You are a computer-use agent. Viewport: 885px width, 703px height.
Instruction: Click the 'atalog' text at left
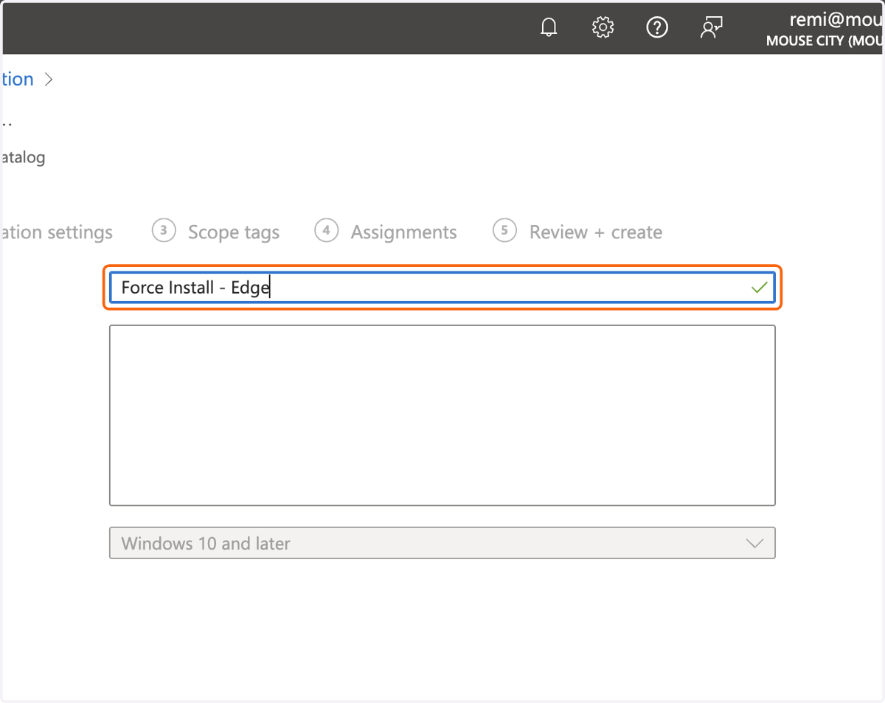click(x=23, y=157)
